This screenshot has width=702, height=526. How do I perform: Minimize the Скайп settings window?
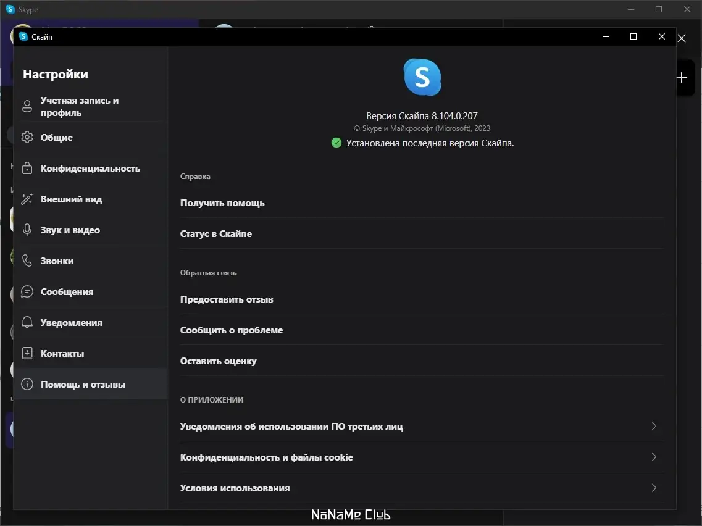coord(605,36)
